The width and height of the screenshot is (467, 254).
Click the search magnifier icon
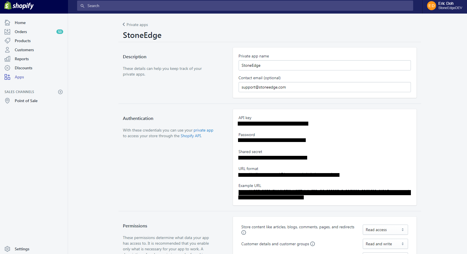pyautogui.click(x=82, y=6)
